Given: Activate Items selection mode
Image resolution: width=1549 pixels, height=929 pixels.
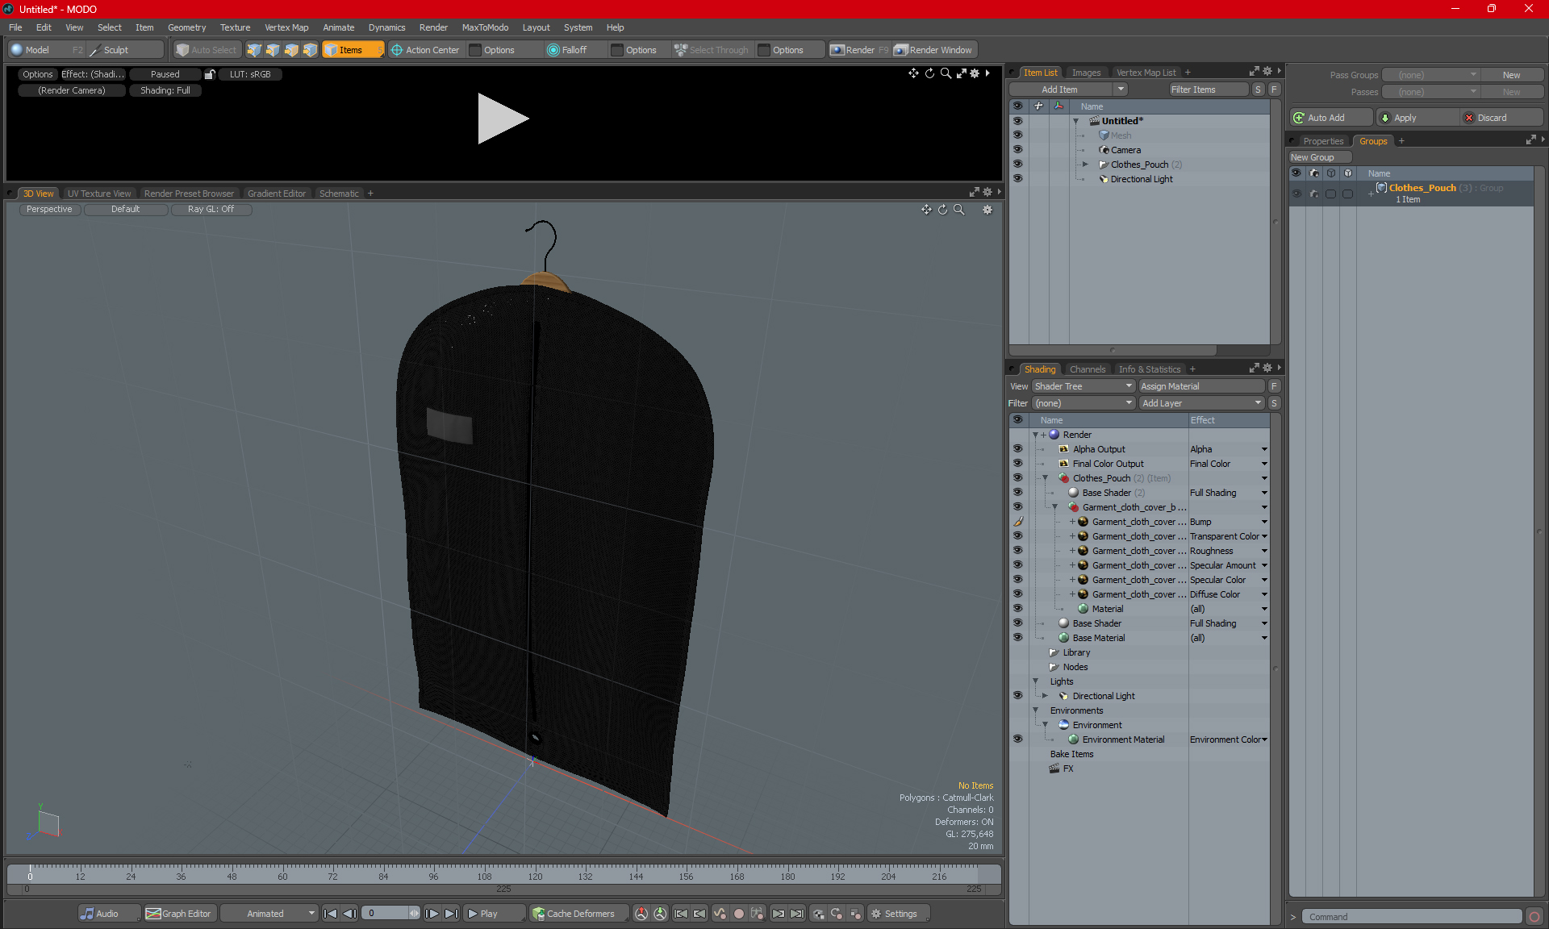Looking at the screenshot, I should (353, 50).
